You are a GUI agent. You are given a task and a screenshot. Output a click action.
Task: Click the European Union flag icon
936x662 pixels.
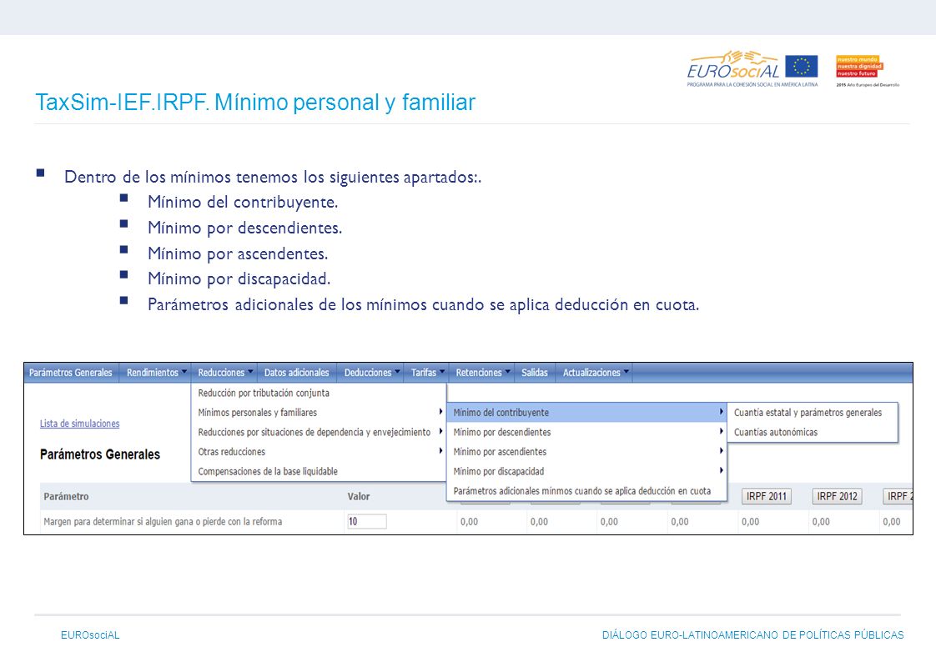(801, 66)
